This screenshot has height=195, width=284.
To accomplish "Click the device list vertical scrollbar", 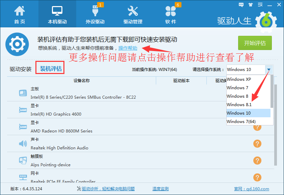I will coord(276,125).
